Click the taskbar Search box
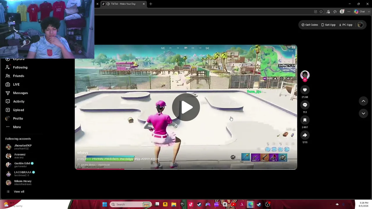 coord(130,204)
